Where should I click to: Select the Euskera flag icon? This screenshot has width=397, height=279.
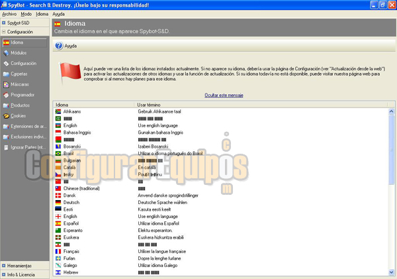click(x=58, y=237)
